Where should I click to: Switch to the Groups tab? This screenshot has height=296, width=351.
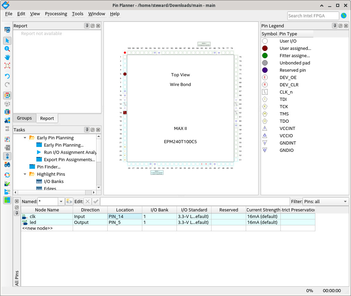pos(24,118)
